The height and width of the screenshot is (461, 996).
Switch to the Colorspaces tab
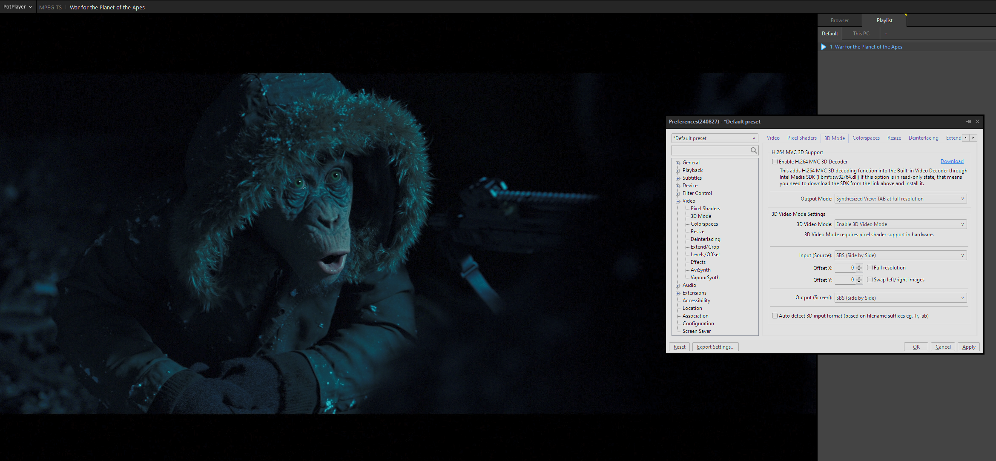click(866, 138)
